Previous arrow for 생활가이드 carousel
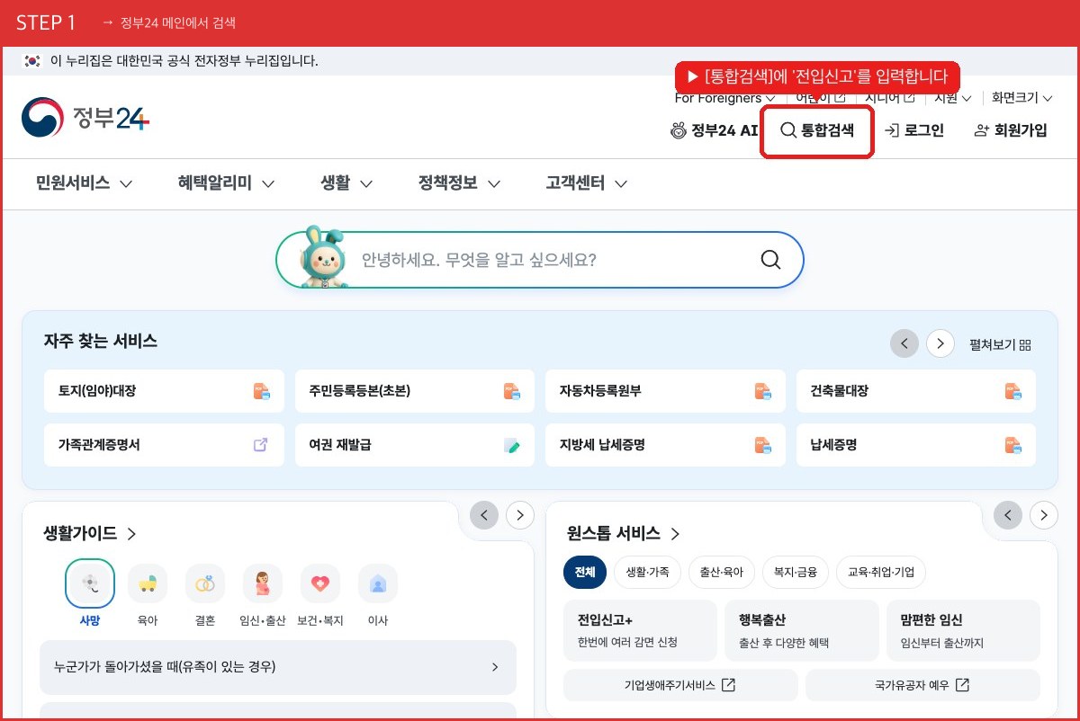 [484, 515]
